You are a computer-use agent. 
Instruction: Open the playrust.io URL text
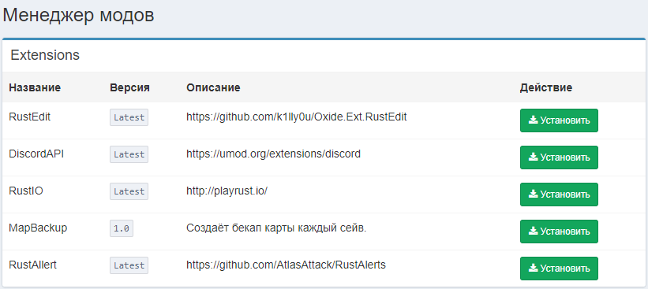(x=227, y=191)
